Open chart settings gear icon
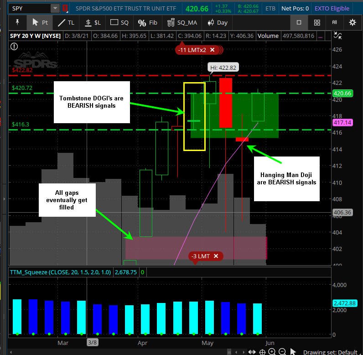The height and width of the screenshot is (355, 363). tap(353, 22)
